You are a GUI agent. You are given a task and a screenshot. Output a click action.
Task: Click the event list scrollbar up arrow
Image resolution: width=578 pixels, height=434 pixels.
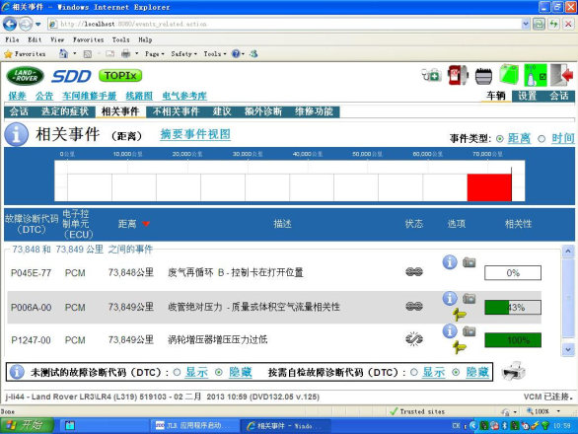568,252
